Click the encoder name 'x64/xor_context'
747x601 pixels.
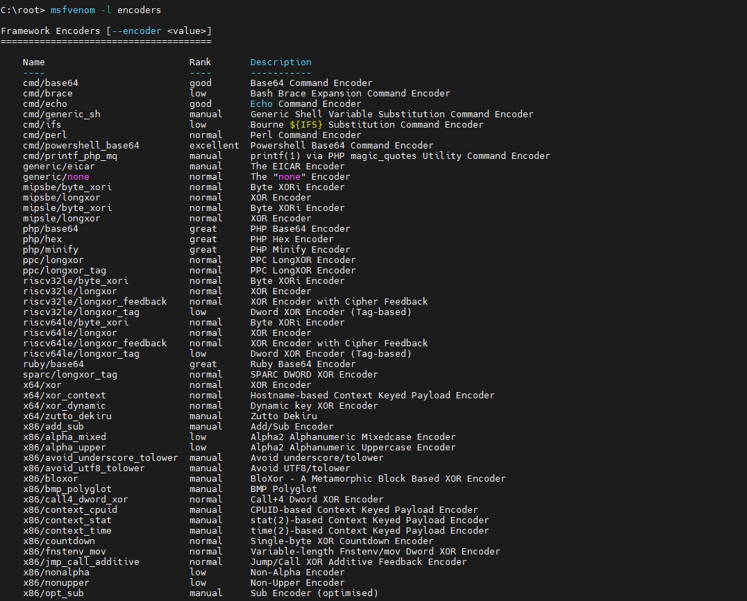[65, 396]
